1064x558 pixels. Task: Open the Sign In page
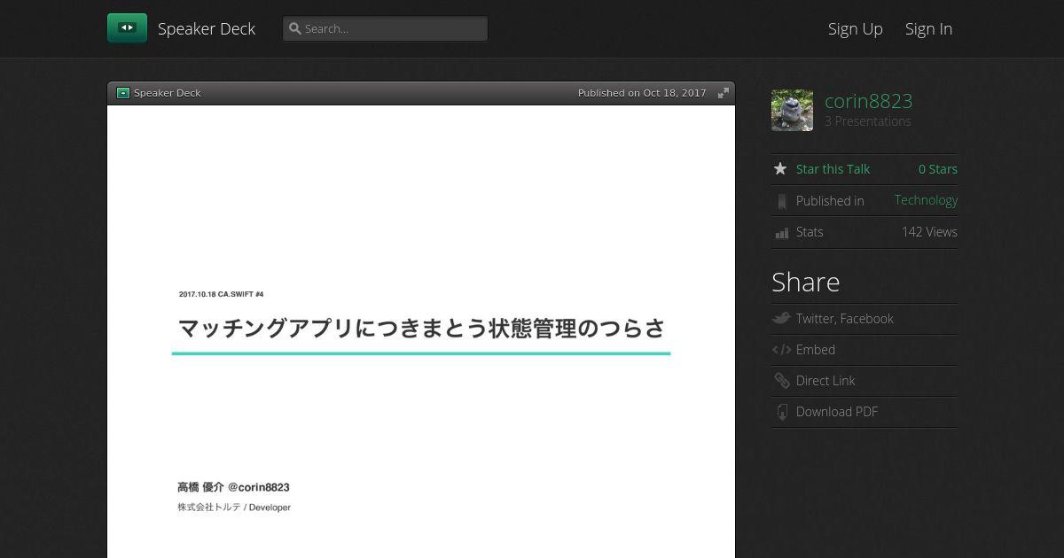pos(928,28)
